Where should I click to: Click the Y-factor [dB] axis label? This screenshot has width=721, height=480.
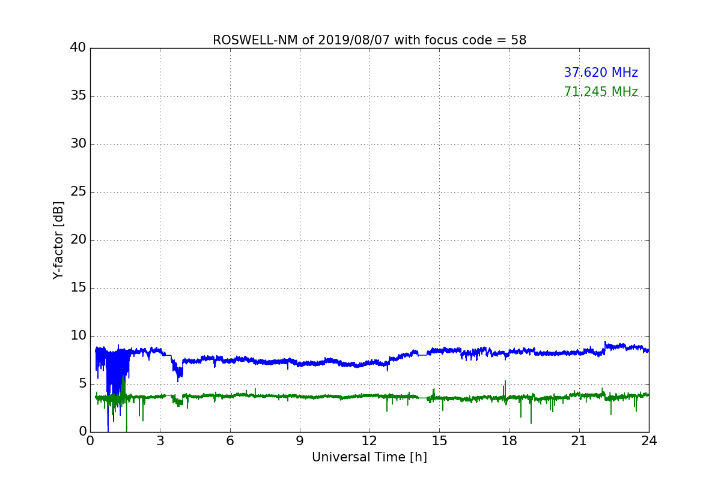(x=58, y=240)
